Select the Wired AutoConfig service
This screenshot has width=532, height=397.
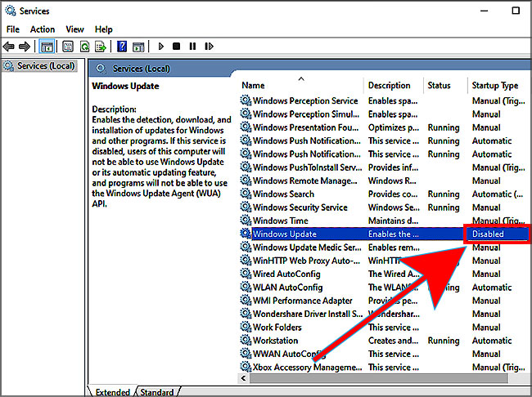tap(383, 274)
